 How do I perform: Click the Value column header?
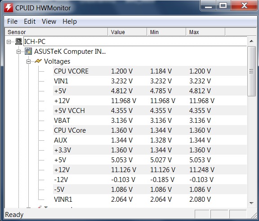click(x=127, y=32)
